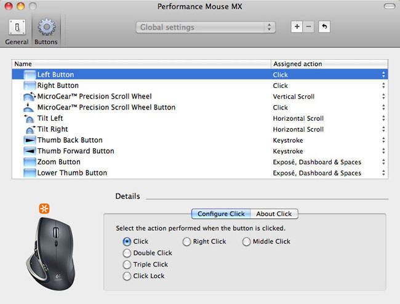Click the Lower Thumb Button icon
The width and height of the screenshot is (400, 304).
pos(30,173)
